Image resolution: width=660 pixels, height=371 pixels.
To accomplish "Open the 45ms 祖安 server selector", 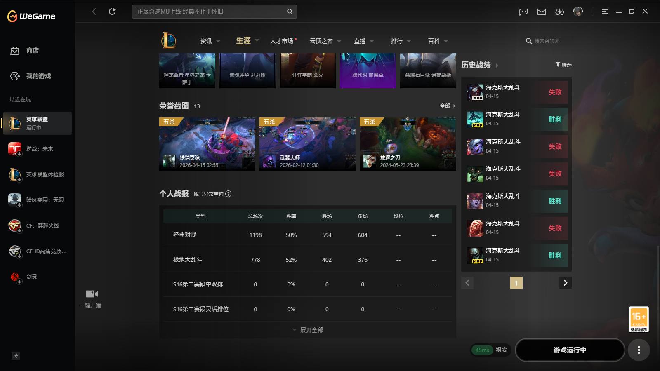I will 491,350.
